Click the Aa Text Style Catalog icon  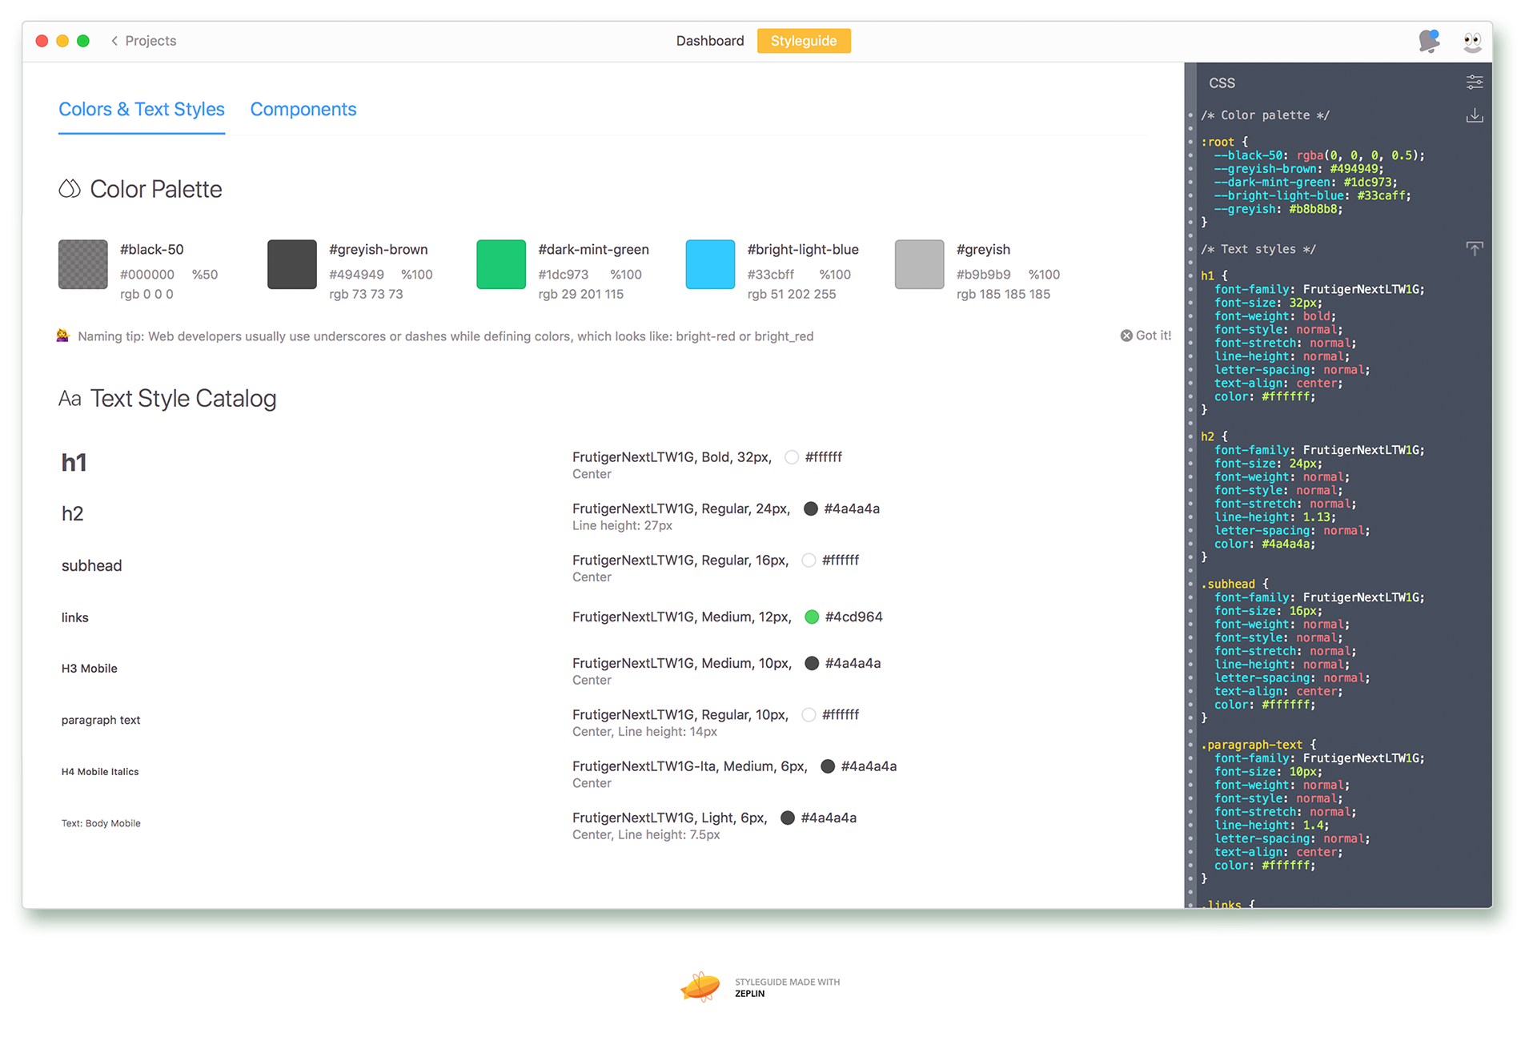(70, 399)
